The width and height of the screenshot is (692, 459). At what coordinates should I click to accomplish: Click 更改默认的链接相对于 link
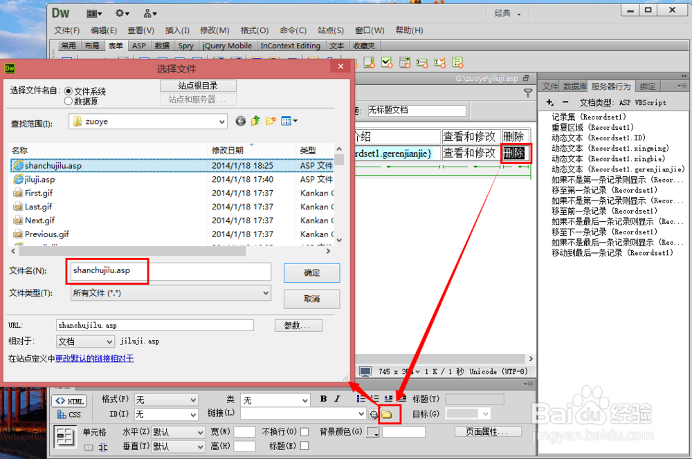coord(94,359)
